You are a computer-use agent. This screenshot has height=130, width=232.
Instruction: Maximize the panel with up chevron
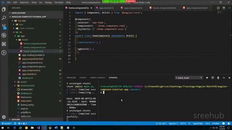coord(224,78)
